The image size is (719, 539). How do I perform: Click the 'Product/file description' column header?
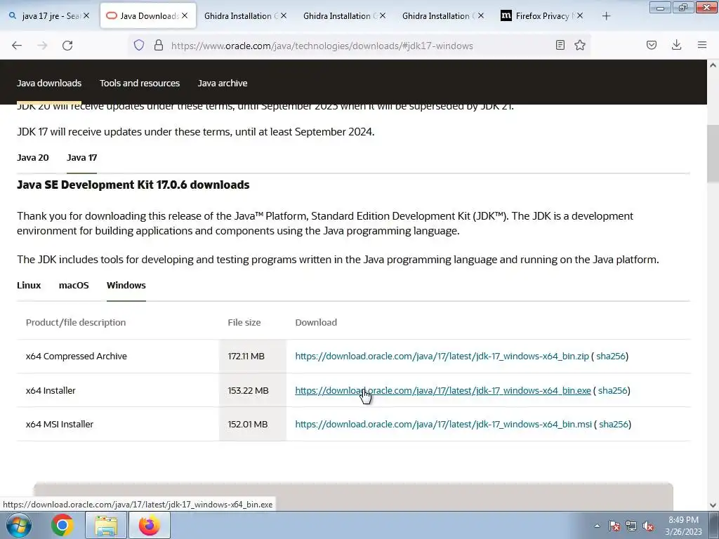[76, 323]
